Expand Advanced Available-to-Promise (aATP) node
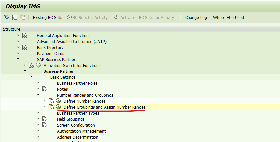Image resolution: width=280 pixels, height=142 pixels. click(18, 41)
